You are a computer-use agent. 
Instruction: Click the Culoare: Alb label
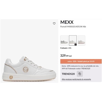(66, 48)
